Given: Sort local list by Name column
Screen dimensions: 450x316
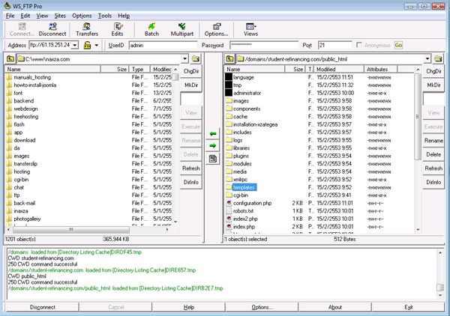Looking at the screenshot, I should [x=52, y=69].
